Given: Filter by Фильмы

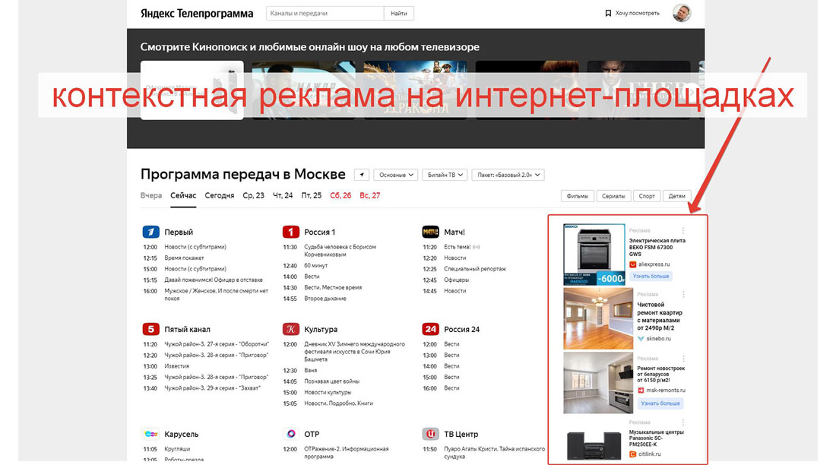Looking at the screenshot, I should pos(578,196).
